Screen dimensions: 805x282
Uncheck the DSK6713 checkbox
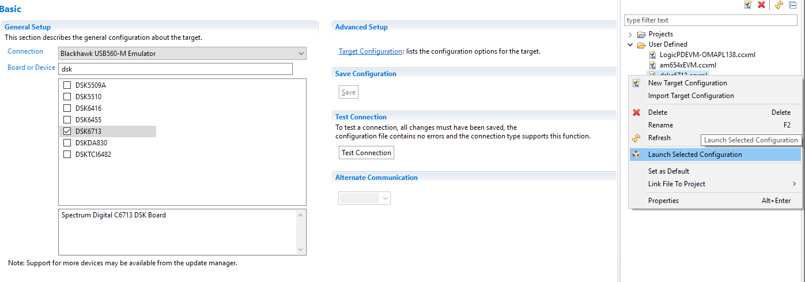pyautogui.click(x=67, y=131)
